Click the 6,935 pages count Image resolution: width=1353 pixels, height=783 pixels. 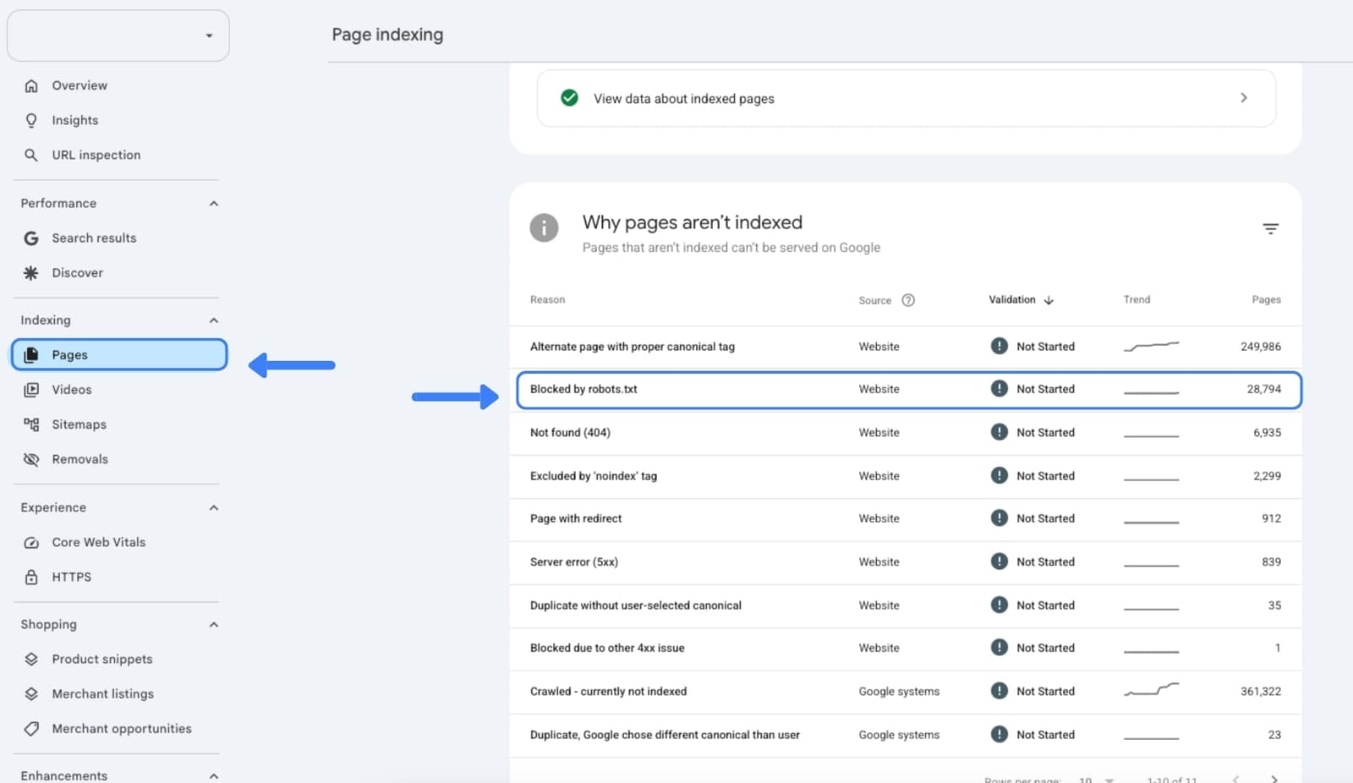click(x=1267, y=433)
